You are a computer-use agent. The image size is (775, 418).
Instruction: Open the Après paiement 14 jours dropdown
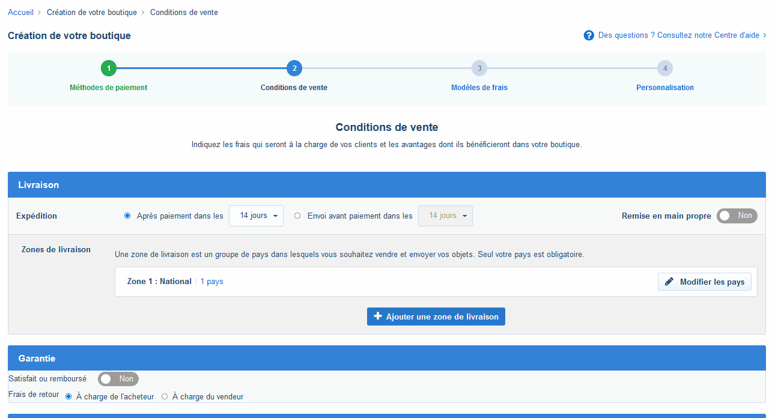coord(256,216)
